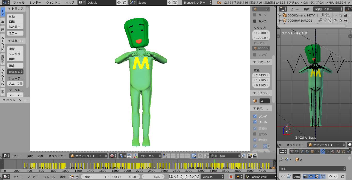The image size is (352, 180).
Task: Click the 複製 duplicate button
Action: click(15, 49)
